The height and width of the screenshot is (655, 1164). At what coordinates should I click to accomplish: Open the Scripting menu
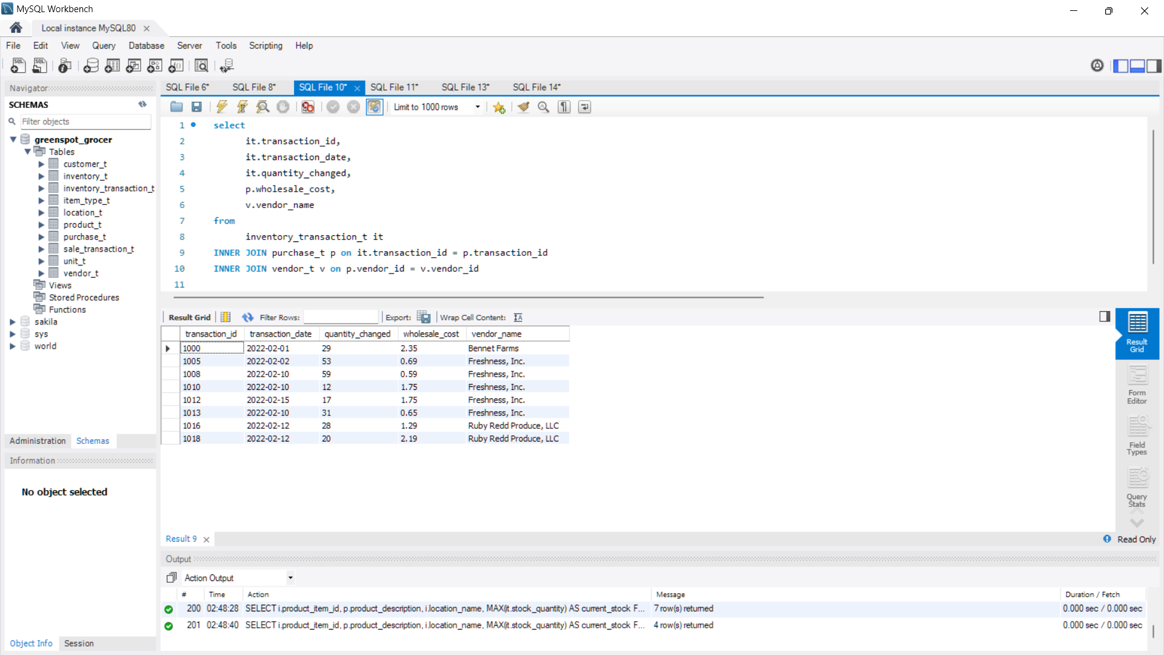(x=266, y=45)
